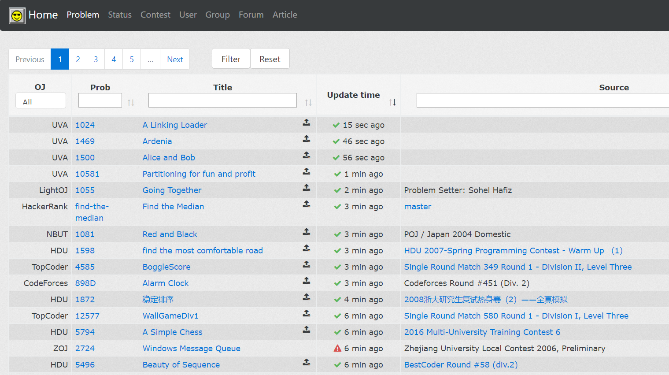Click the current page 1 button
669x375 pixels.
click(x=60, y=59)
